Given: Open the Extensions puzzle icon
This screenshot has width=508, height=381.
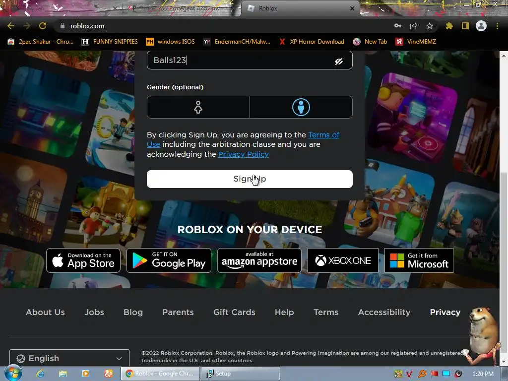Looking at the screenshot, I should tap(449, 26).
